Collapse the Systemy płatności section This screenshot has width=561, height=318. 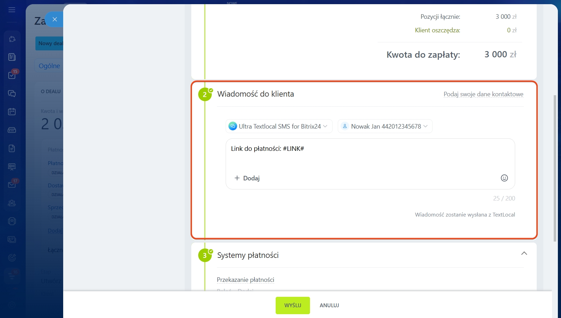pyautogui.click(x=524, y=253)
